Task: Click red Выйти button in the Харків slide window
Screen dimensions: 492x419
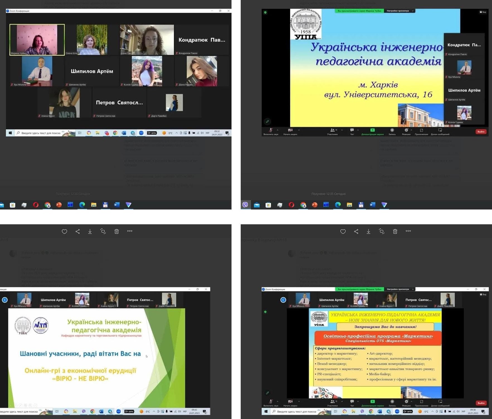Action: point(481,131)
